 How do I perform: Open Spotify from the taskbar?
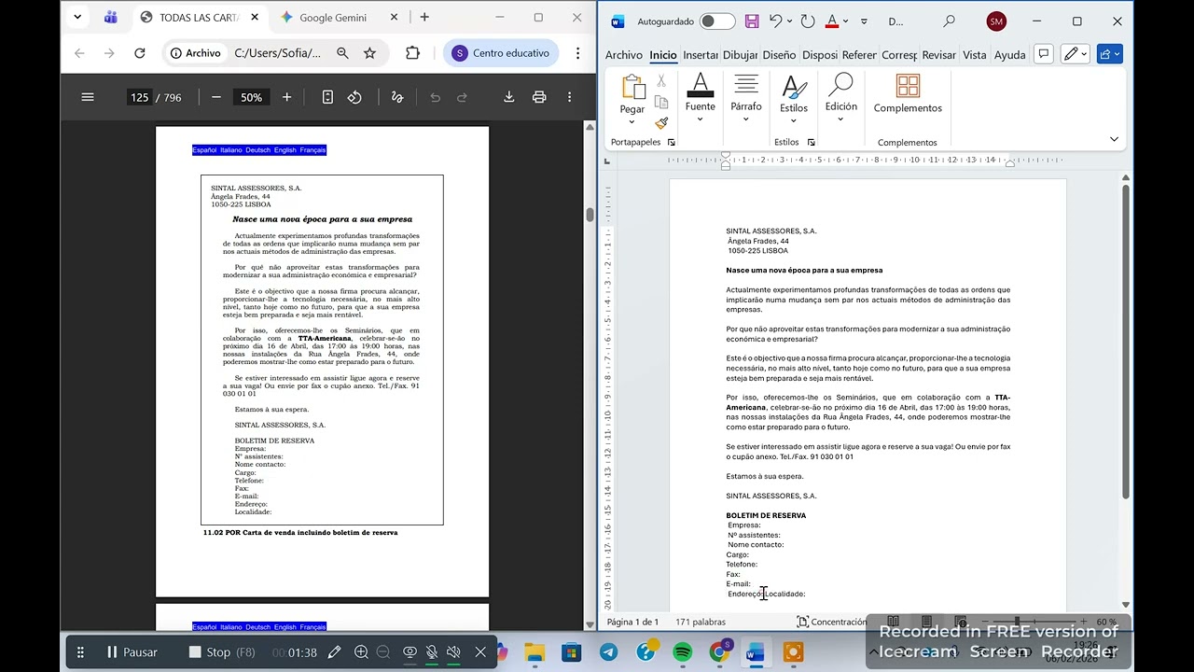point(682,652)
